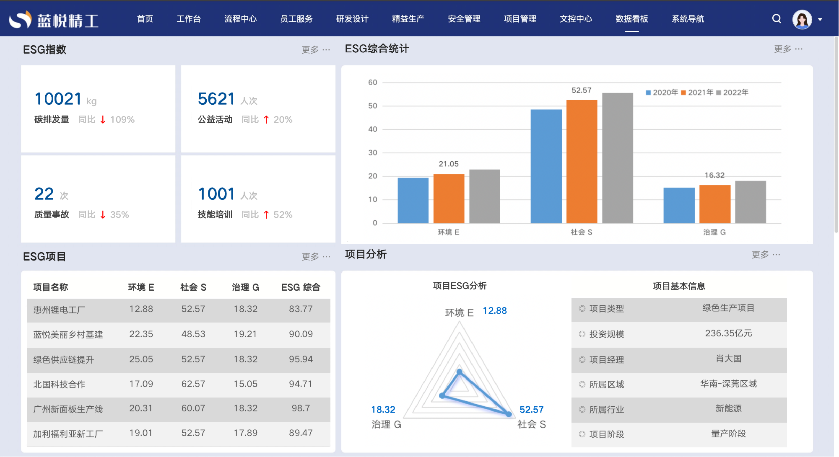Open 安全管理 navigation item
Screen dimensions: 839x457
[x=464, y=19]
